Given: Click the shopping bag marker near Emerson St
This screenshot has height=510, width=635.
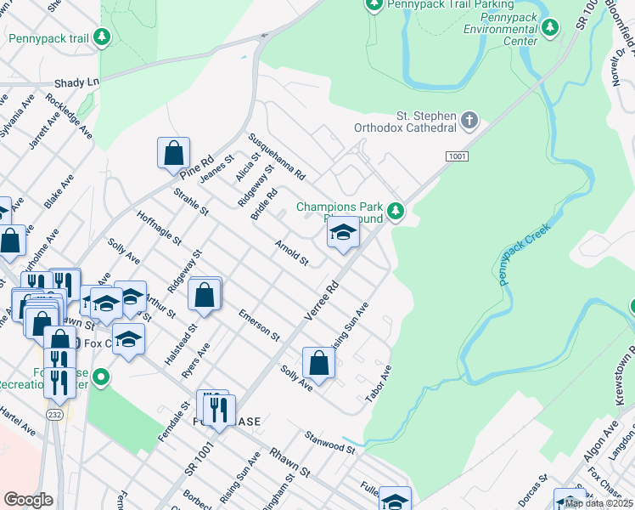Looking at the screenshot, I should [x=204, y=297].
